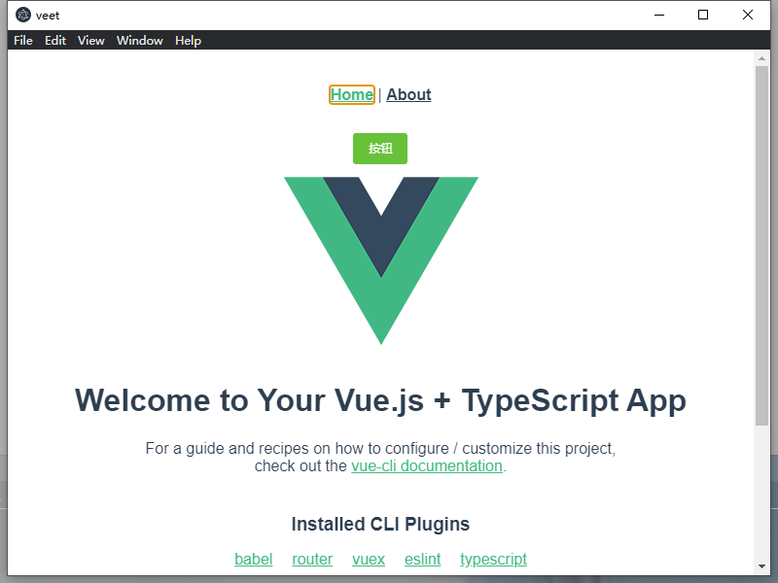
Task: Click the vertical scrollbar thumb
Action: 761,246
